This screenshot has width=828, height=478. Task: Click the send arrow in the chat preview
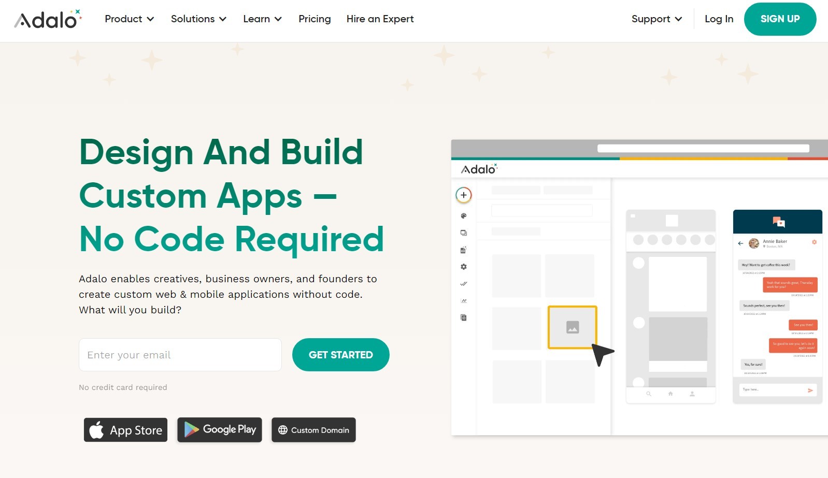point(810,390)
